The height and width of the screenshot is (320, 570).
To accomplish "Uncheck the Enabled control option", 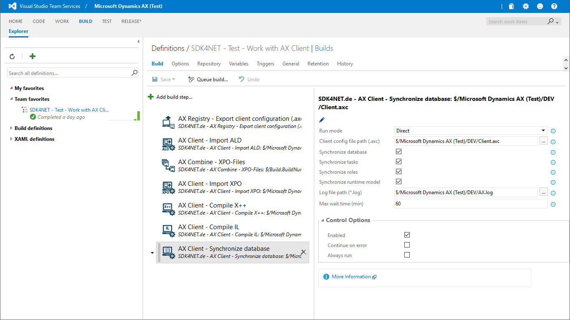I will [x=407, y=235].
